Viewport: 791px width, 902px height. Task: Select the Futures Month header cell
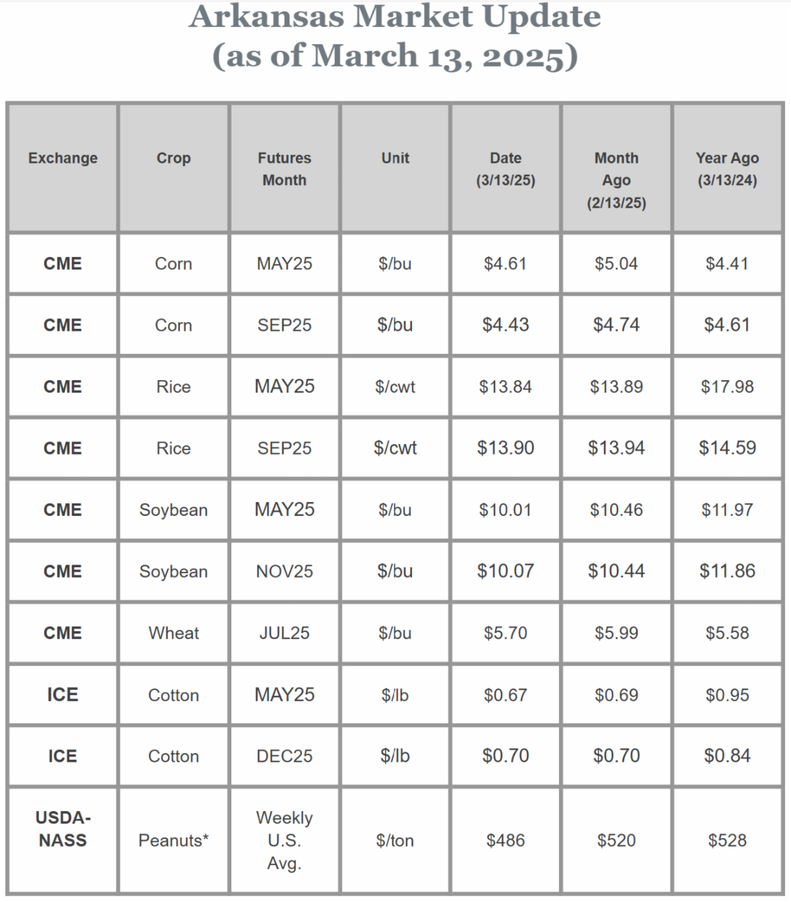pos(284,169)
